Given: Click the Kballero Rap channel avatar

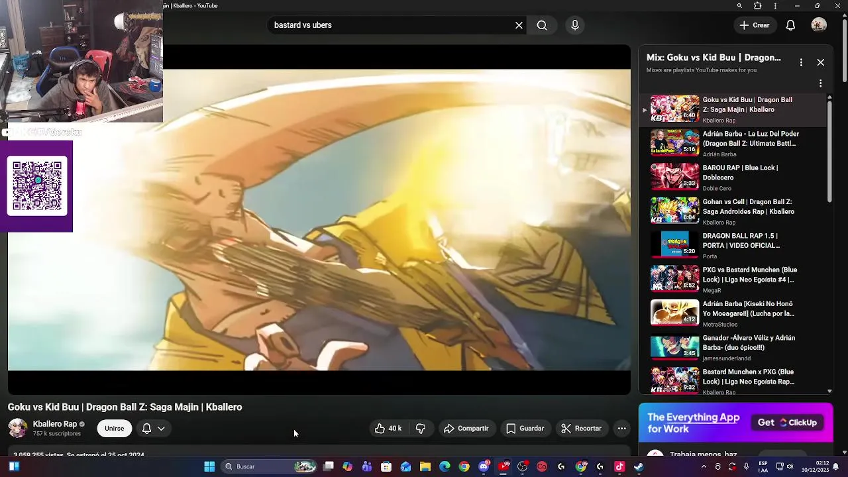Looking at the screenshot, I should [x=18, y=429].
